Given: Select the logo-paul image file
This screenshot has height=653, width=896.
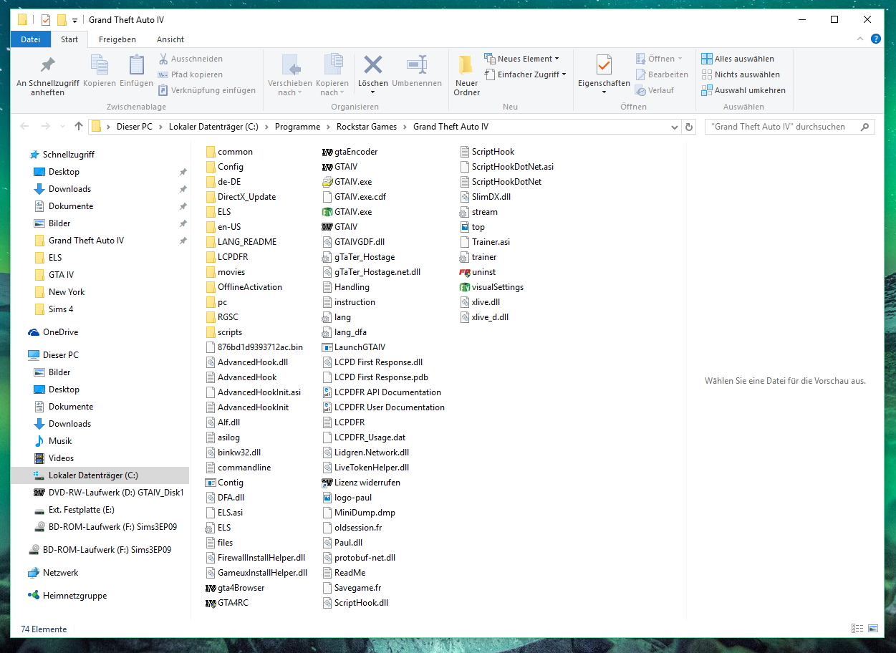Looking at the screenshot, I should (347, 498).
